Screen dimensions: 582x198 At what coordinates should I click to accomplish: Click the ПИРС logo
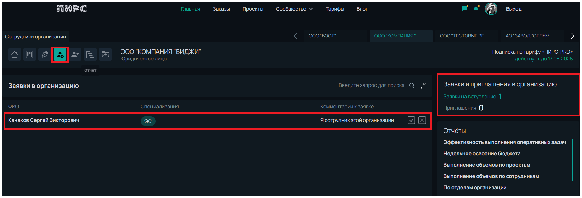click(72, 9)
